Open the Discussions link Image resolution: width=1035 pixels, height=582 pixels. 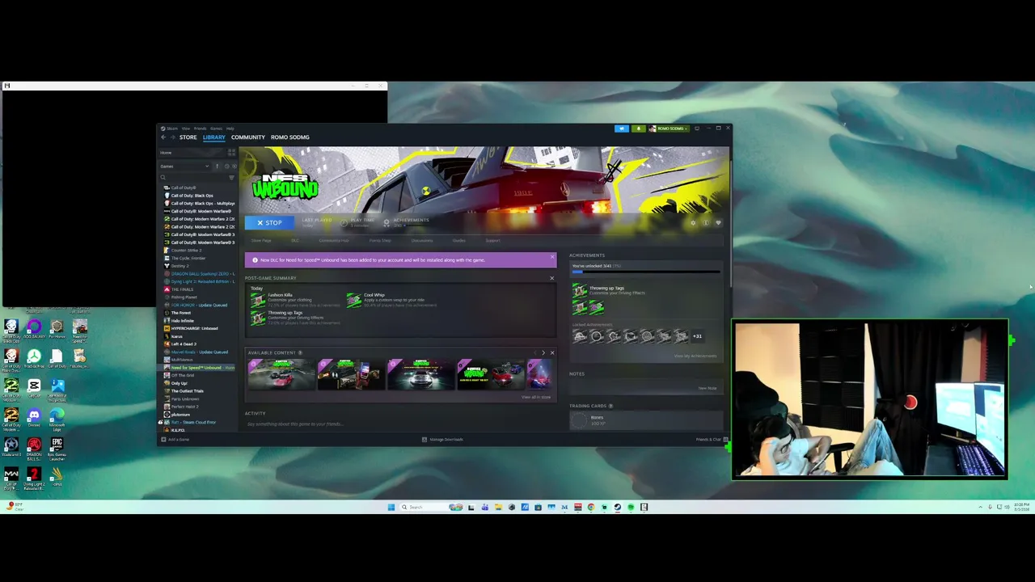(x=422, y=241)
